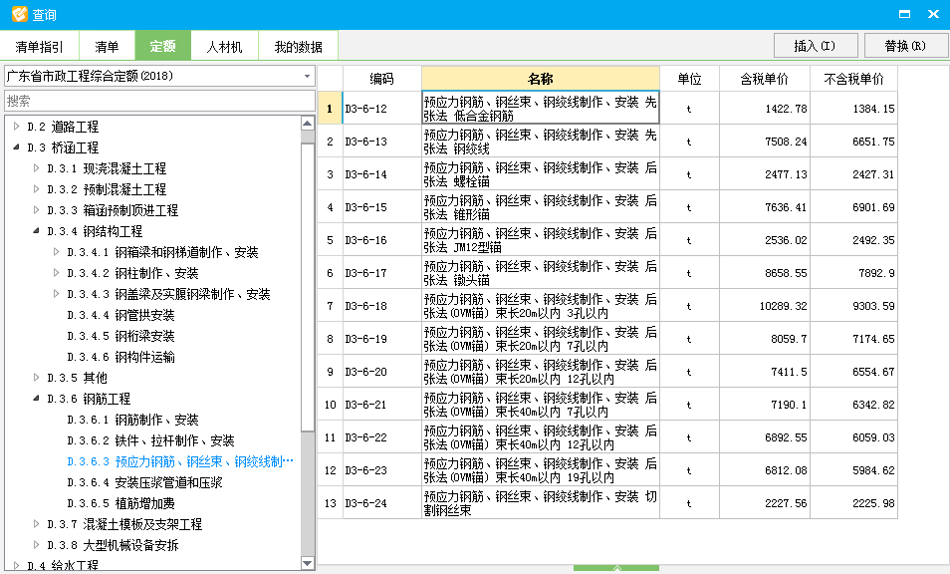Screen dimensions: 950x574
Task: Expand the bottom panel chevron handle
Action: tap(616, 569)
